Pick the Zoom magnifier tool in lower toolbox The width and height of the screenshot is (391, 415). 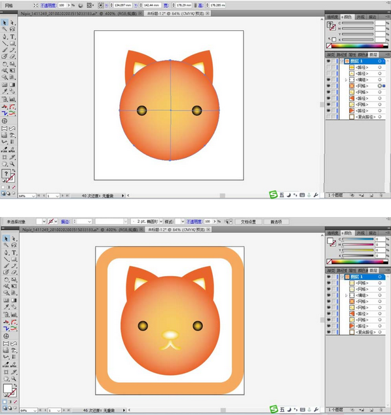(x=13, y=379)
